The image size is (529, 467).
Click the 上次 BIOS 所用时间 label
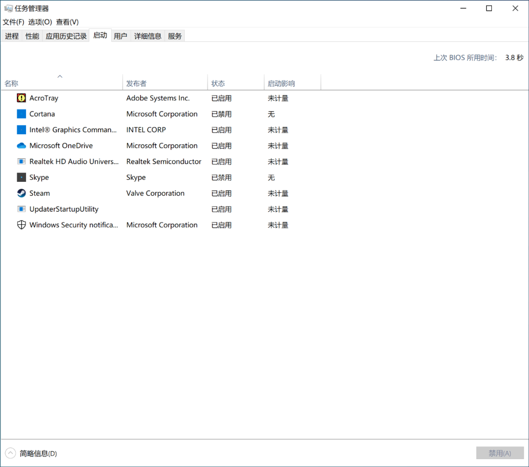465,58
